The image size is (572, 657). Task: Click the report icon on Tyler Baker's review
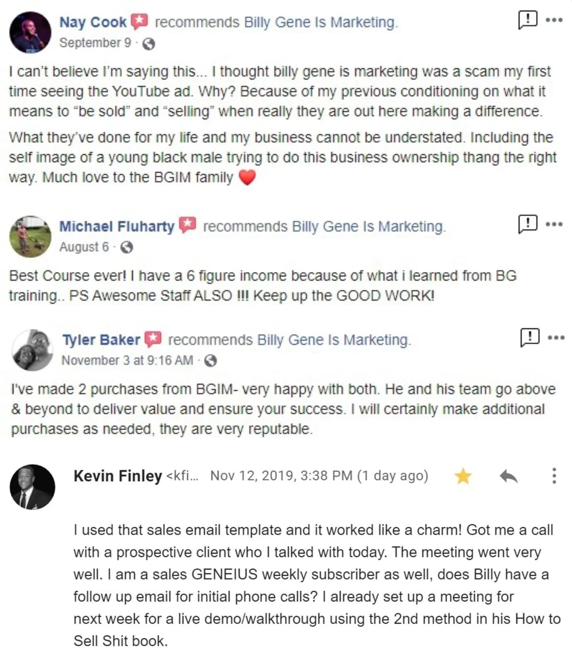(x=530, y=337)
